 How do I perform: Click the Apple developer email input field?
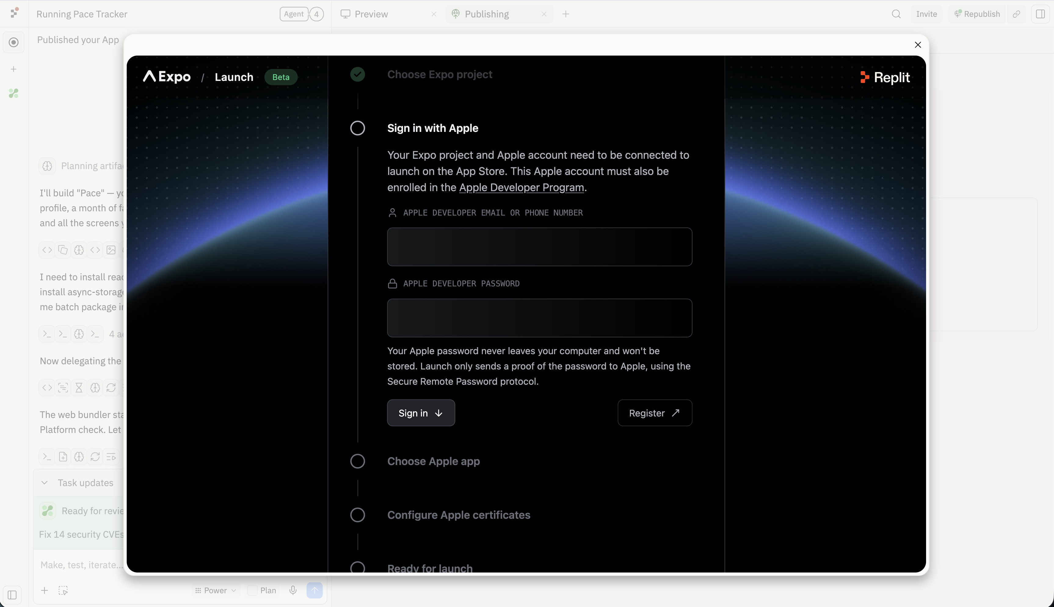coord(539,247)
